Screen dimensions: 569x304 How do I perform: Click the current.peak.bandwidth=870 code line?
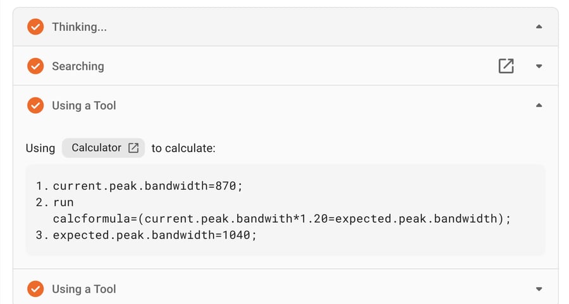(x=148, y=186)
